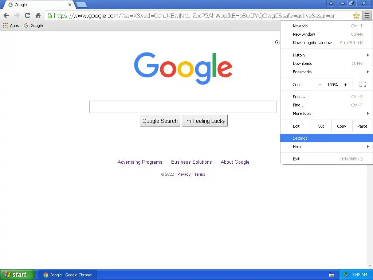Expand the Bookmarks submenu
373x280 pixels.
coord(326,72)
